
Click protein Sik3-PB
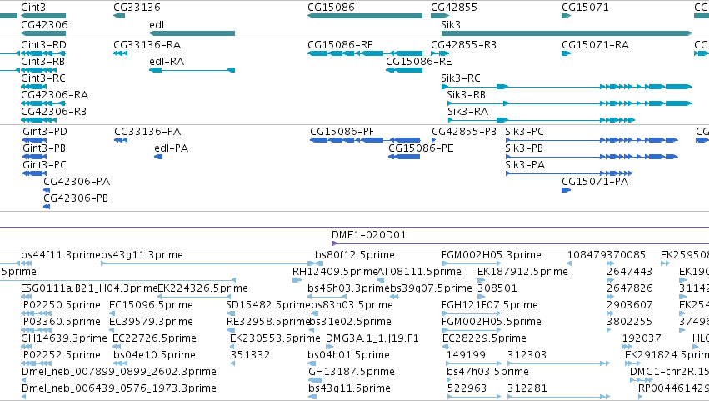tap(523, 148)
